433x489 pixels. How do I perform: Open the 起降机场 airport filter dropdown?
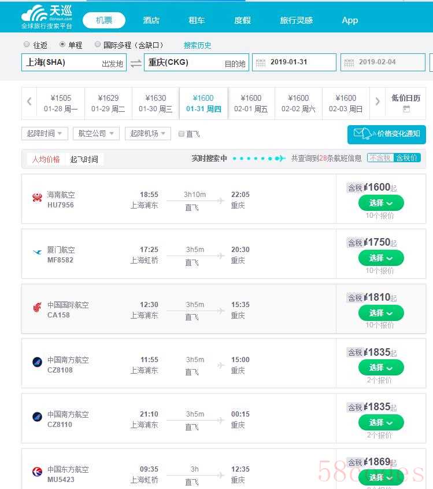click(148, 133)
